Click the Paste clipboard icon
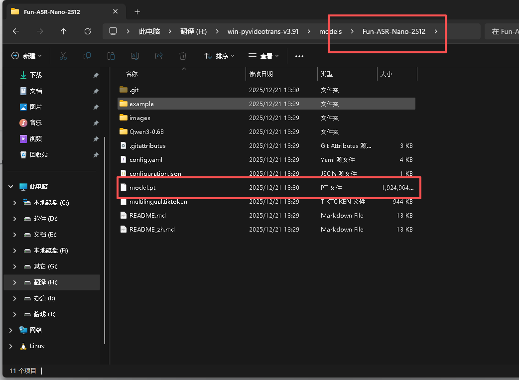Image resolution: width=519 pixels, height=380 pixels. pos(111,56)
